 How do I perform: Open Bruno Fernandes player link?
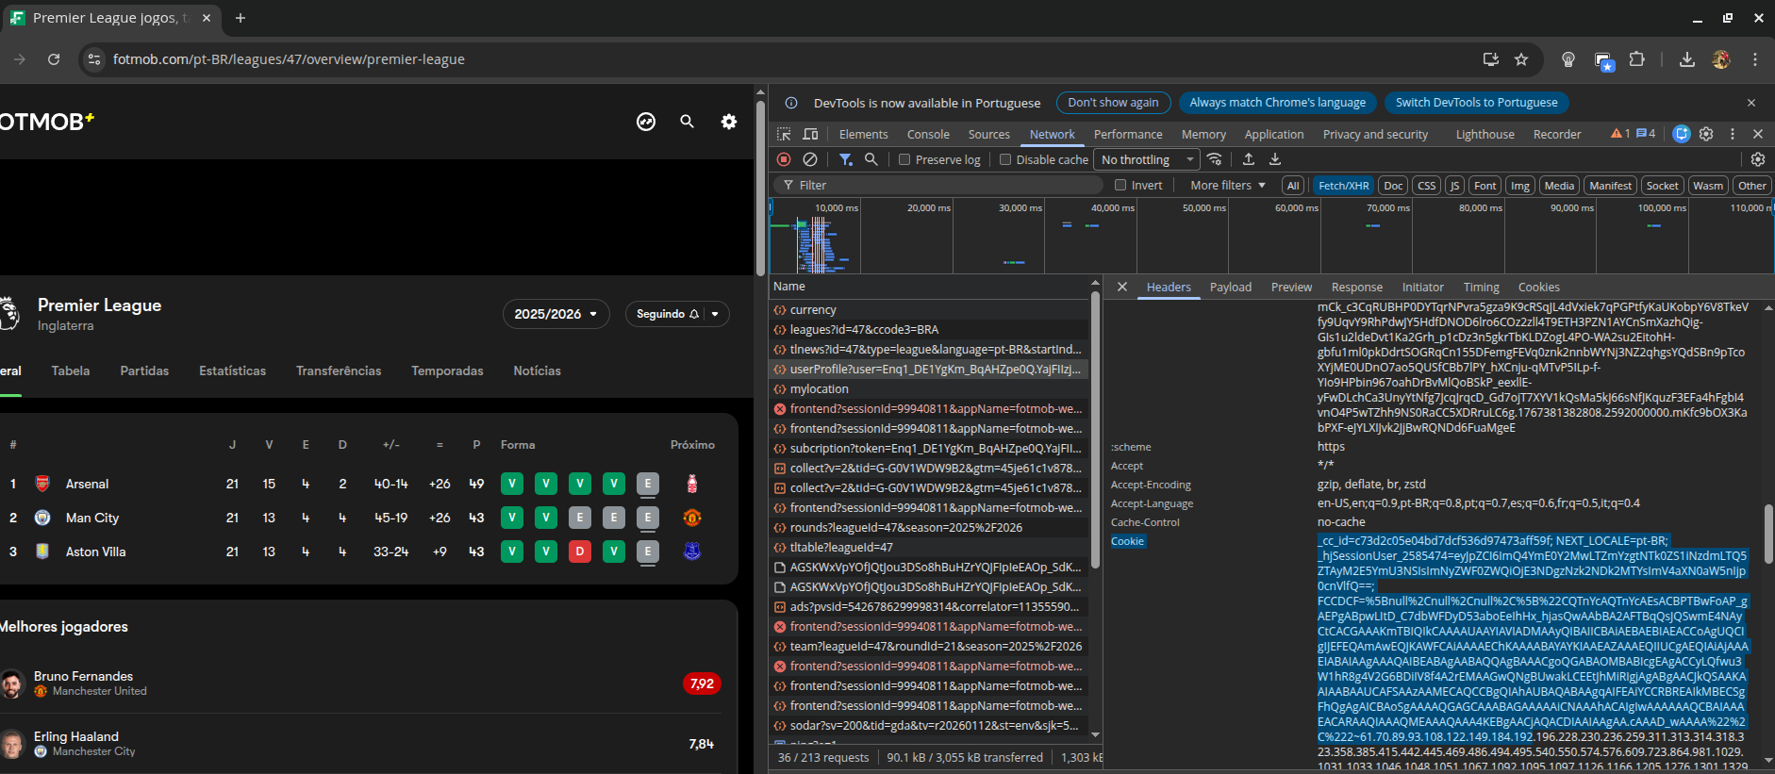[83, 676]
